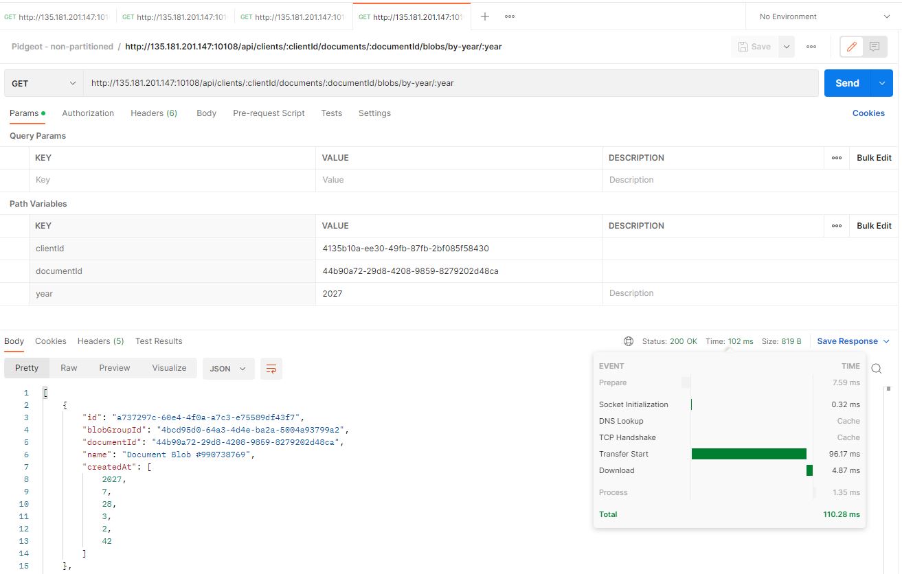Open the Test Results tab
The height and width of the screenshot is (574, 902).
point(159,341)
